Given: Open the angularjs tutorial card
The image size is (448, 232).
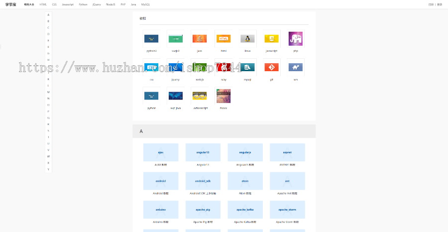Looking at the screenshot, I should click(x=245, y=152).
